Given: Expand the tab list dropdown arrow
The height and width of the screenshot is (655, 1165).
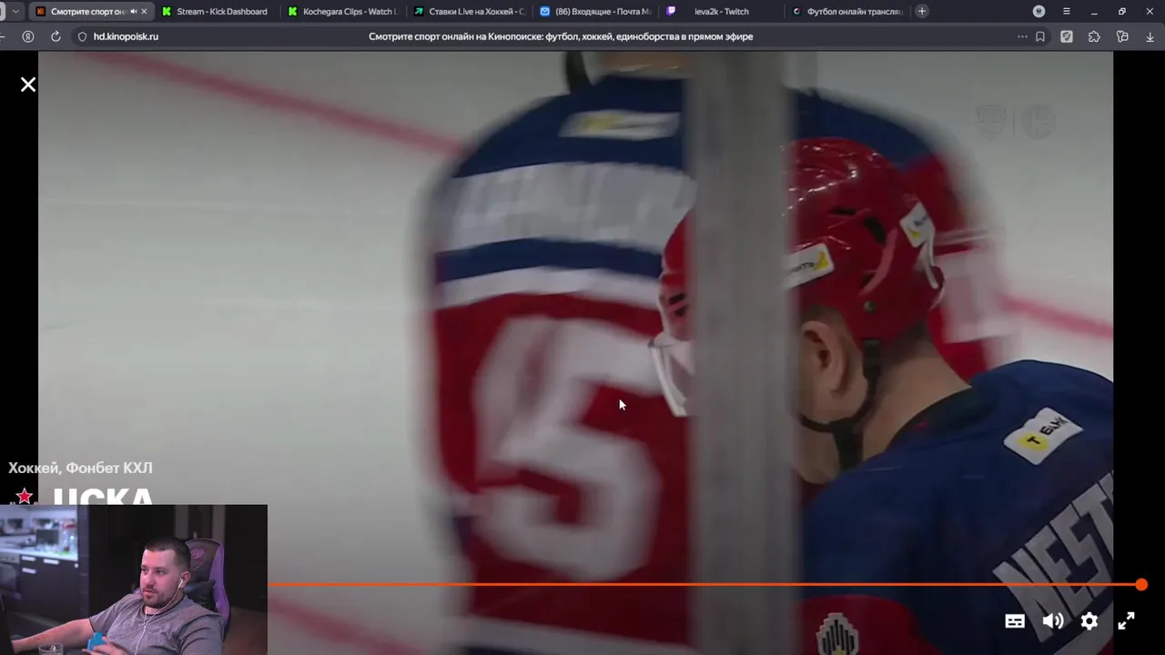Looking at the screenshot, I should (15, 12).
